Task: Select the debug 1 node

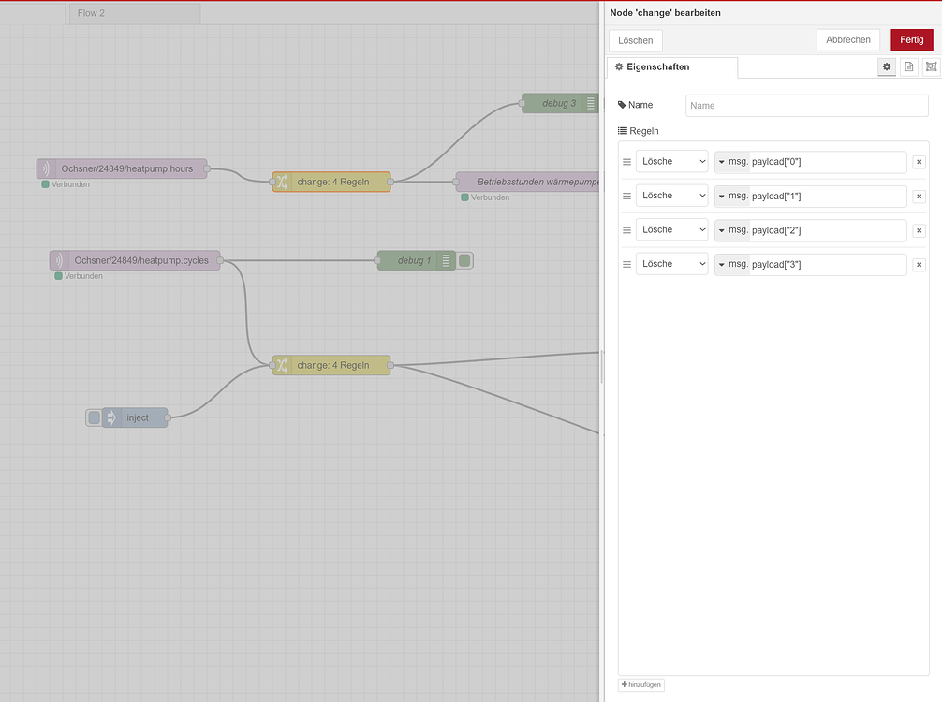Action: point(417,260)
